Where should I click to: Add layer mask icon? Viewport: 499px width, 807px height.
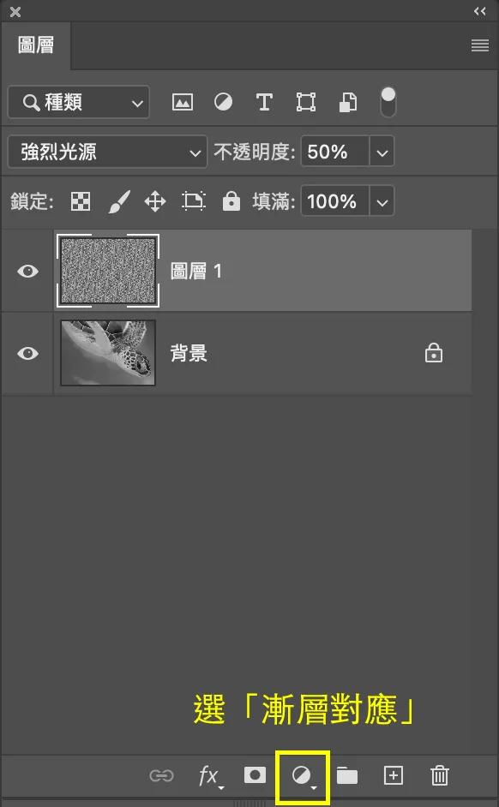[255, 775]
